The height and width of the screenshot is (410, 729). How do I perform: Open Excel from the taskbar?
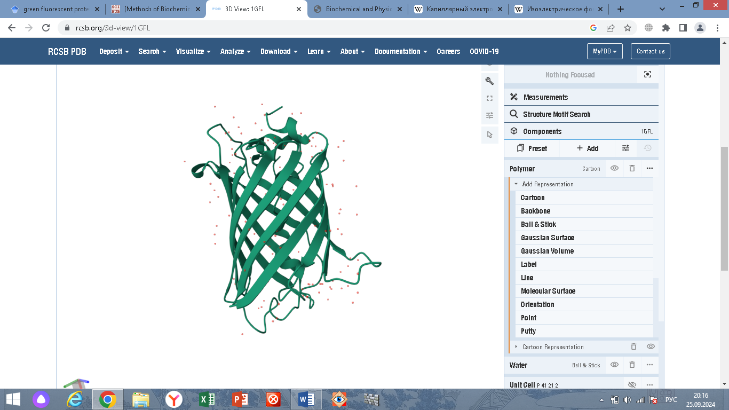[x=207, y=399]
